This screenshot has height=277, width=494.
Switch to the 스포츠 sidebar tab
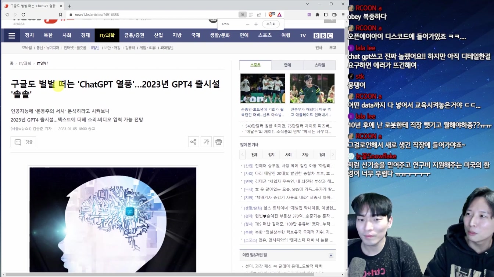[x=255, y=65]
